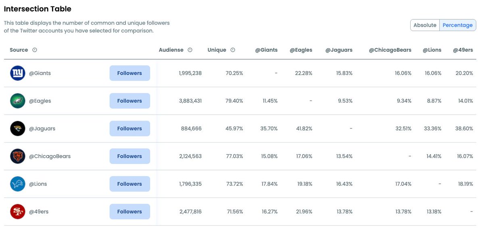This screenshot has width=484, height=233.
Task: Click the Jaguars team logo icon
Action: [18, 128]
